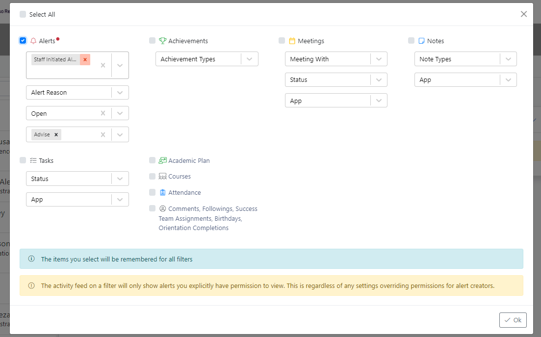Click the permission warning message text
The height and width of the screenshot is (337, 541).
coord(268,285)
